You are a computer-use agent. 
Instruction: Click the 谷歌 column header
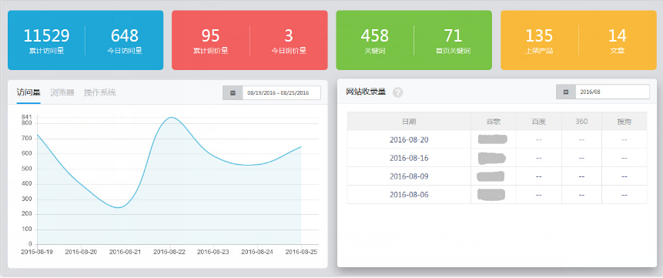tap(494, 122)
